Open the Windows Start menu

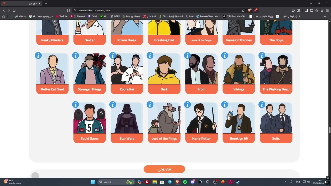(93, 182)
